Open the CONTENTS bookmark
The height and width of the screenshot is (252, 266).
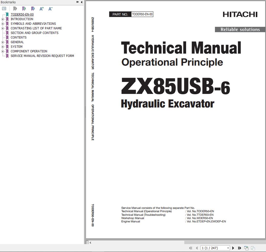(18, 37)
